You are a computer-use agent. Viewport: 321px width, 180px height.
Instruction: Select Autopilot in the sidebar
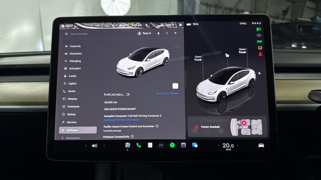pyautogui.click(x=73, y=69)
